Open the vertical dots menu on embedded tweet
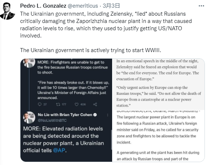The image size is (210, 165). click(x=107, y=115)
